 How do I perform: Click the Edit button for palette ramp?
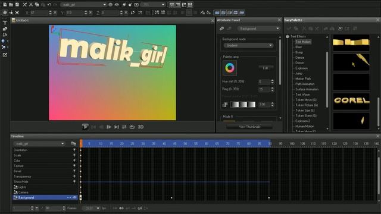pos(266,68)
